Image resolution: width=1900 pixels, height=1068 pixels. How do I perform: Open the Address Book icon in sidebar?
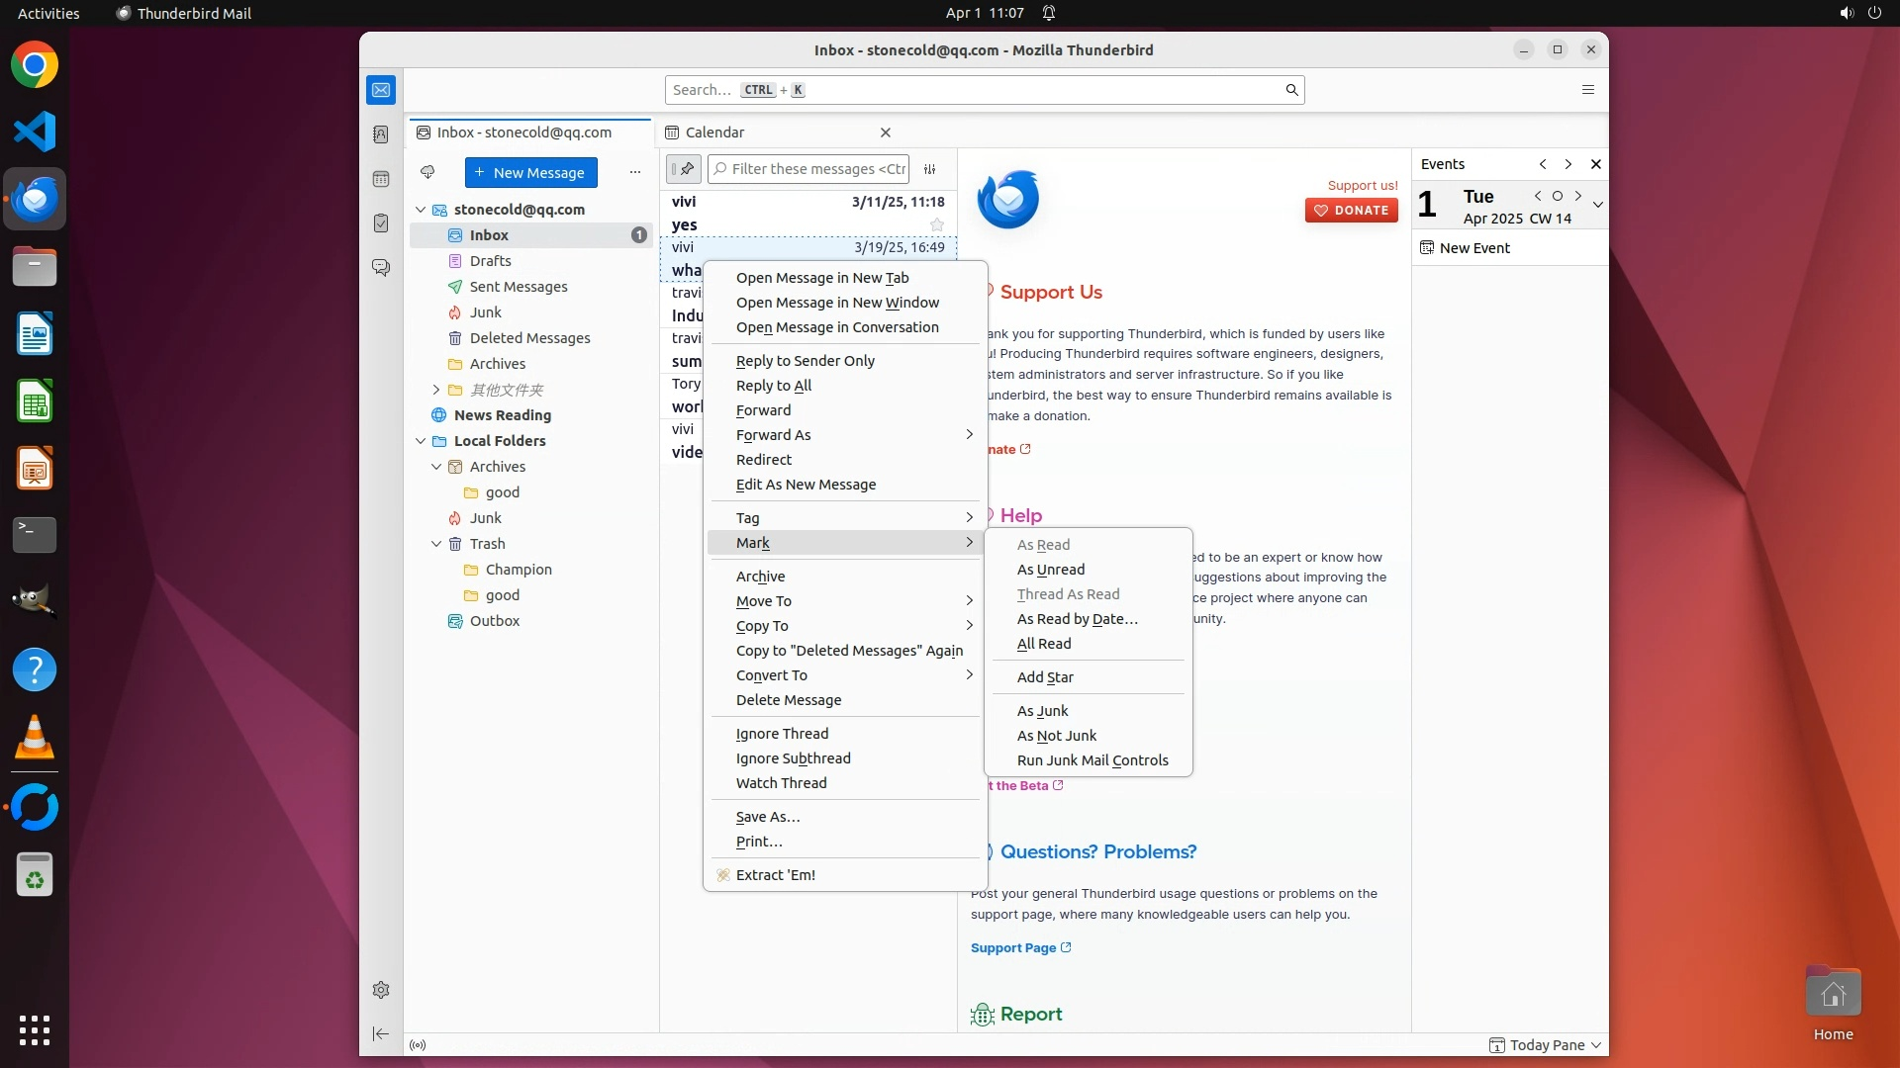pos(381,134)
